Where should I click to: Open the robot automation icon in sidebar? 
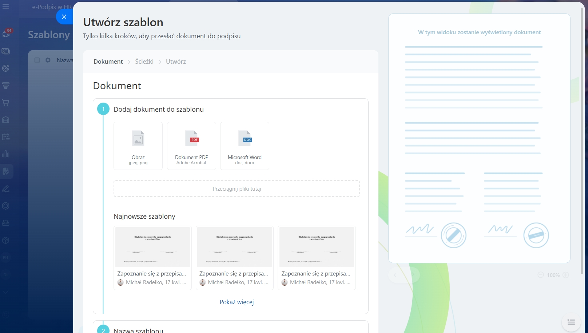click(6, 223)
